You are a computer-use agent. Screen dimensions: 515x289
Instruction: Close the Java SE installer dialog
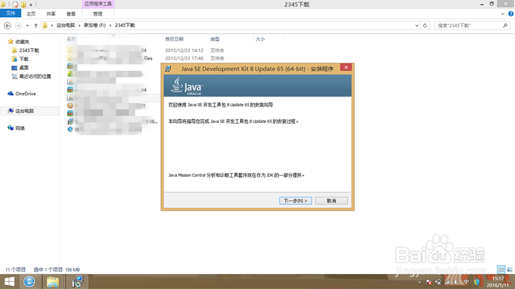346,68
